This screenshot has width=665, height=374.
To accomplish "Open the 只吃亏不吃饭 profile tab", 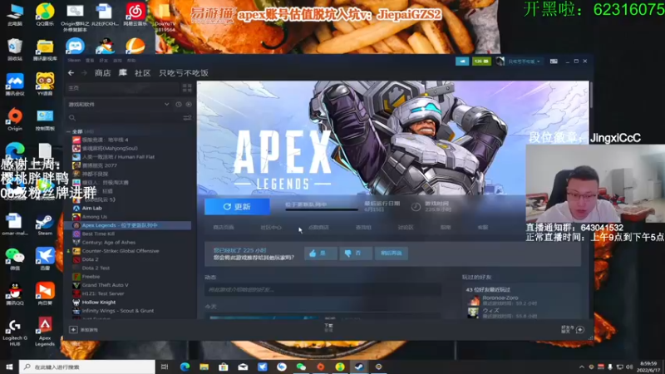I will click(183, 73).
